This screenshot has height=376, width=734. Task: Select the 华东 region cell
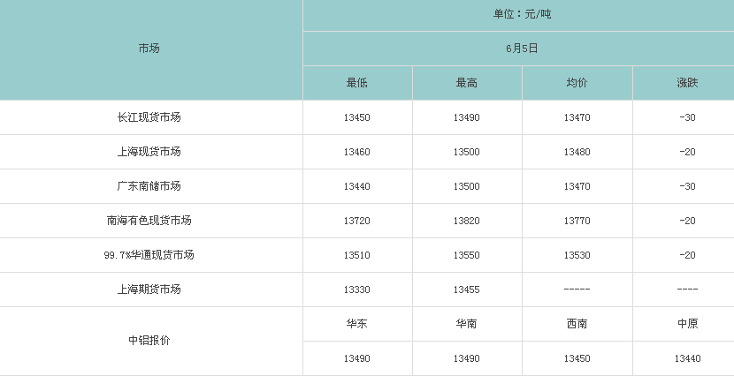tap(356, 324)
